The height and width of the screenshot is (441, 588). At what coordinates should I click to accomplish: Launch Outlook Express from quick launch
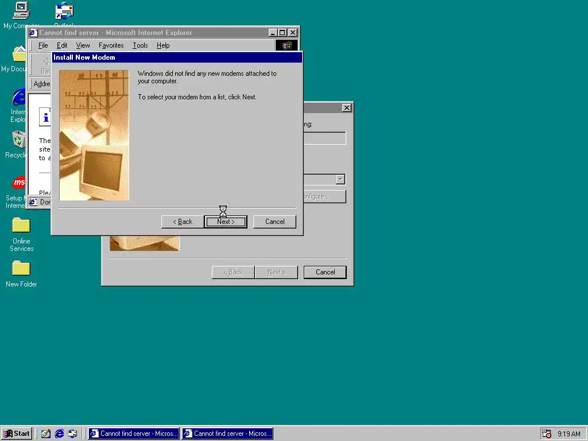[x=73, y=434]
